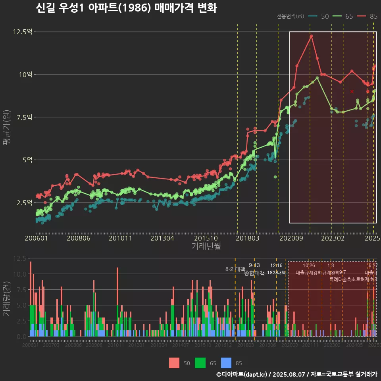The height and width of the screenshot is (381, 381).
Task: Click the red 85 line legend entry
Action: coord(367,16)
